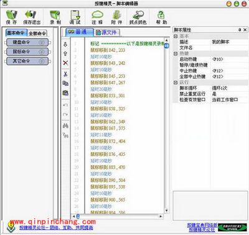Image resolution: width=249 pixels, height=235 pixels.
Task: Click the vertical scrollbar down arrow
Action: [x=166, y=211]
